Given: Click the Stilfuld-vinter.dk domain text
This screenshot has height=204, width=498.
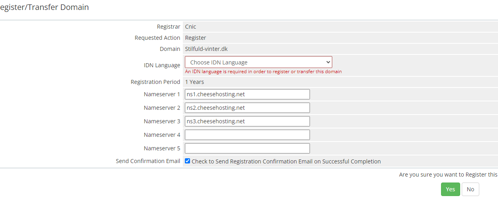Looking at the screenshot, I should [x=206, y=49].
